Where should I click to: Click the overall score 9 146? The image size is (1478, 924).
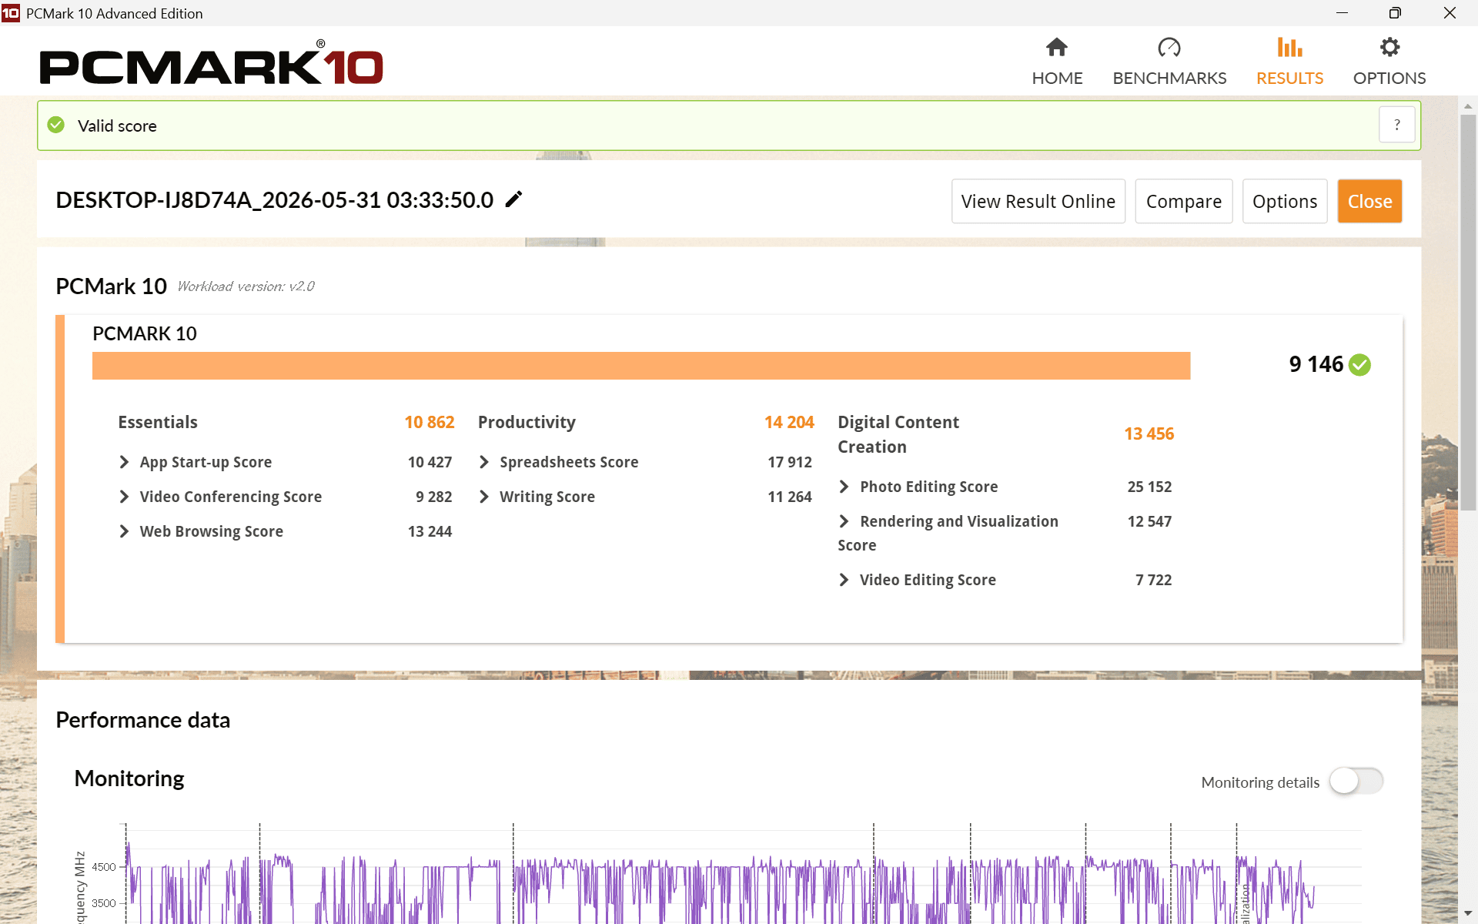[1316, 364]
